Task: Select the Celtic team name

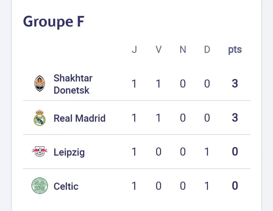Action: pyautogui.click(x=66, y=186)
